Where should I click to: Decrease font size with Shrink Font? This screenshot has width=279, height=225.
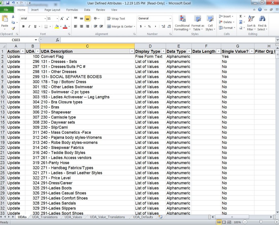pyautogui.click(x=68, y=19)
